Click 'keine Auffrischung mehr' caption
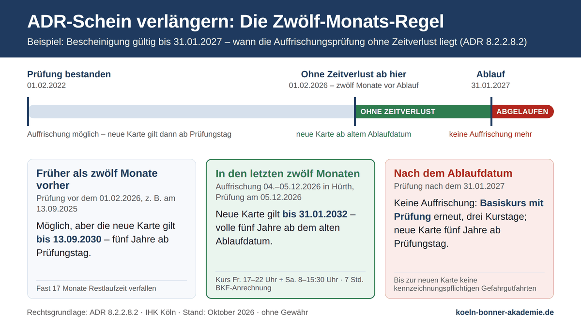 coord(490,134)
